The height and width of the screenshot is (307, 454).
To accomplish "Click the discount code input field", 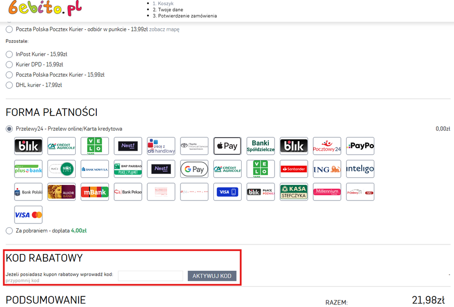I will point(150,276).
